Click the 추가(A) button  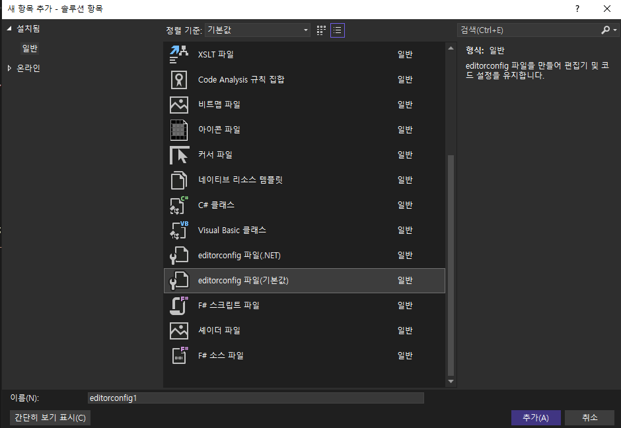(536, 417)
